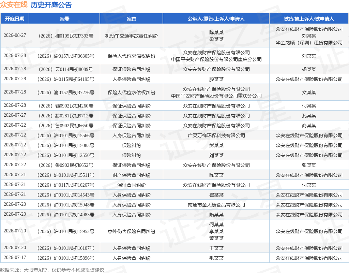Screen dimensions: 349x273
Task: Click the 历史开庭公告 heading
Action: click(51, 5)
